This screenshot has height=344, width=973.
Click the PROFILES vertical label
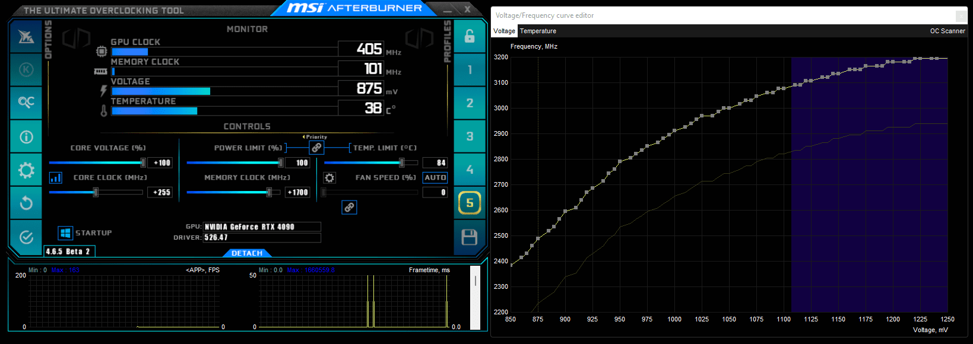tap(448, 41)
